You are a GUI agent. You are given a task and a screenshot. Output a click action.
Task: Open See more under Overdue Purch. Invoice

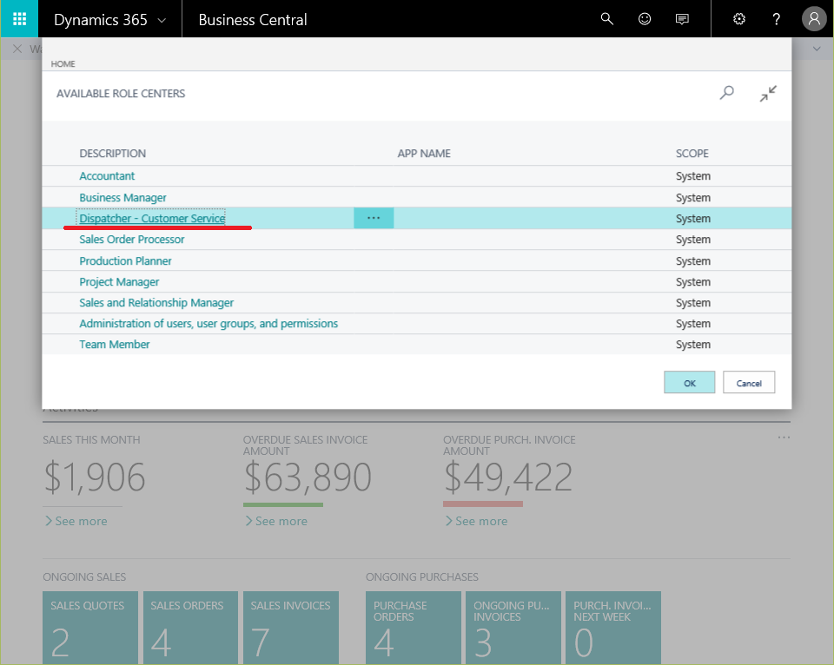pyautogui.click(x=476, y=521)
